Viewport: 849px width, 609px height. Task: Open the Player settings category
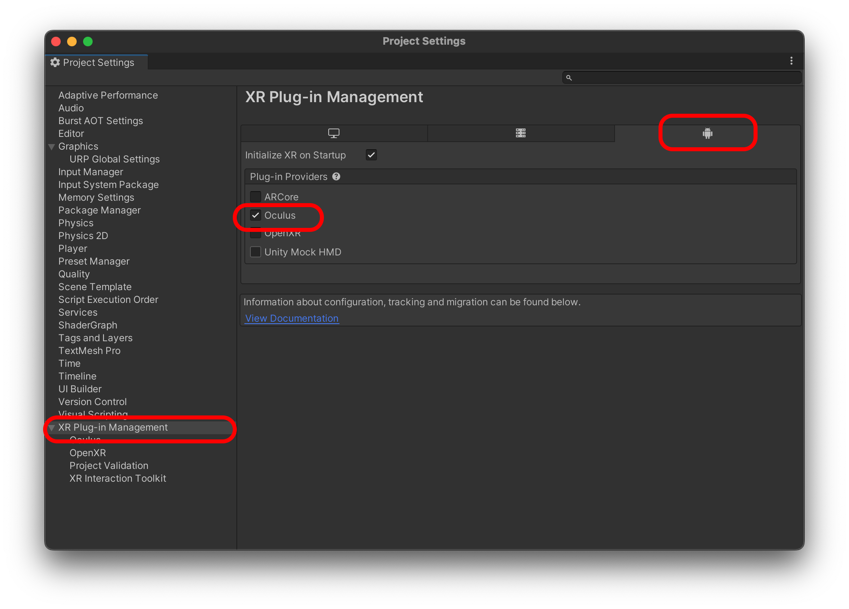pyautogui.click(x=73, y=249)
